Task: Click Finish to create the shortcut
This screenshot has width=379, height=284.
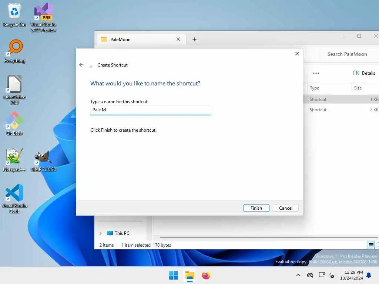Action: pos(256,208)
